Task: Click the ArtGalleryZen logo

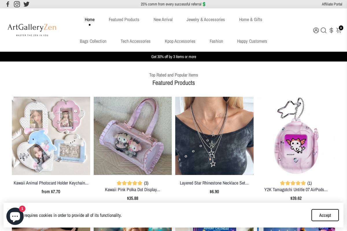Action: pos(32,30)
